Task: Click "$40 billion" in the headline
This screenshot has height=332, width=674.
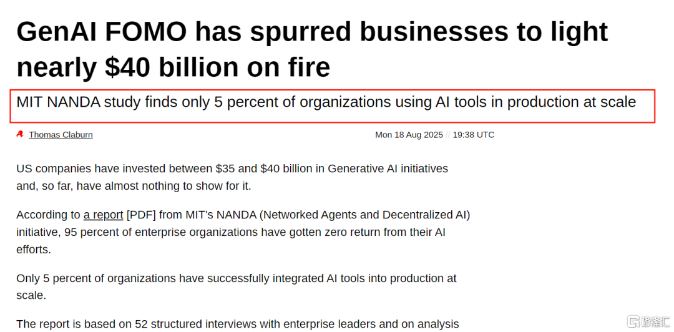Action: pos(172,67)
